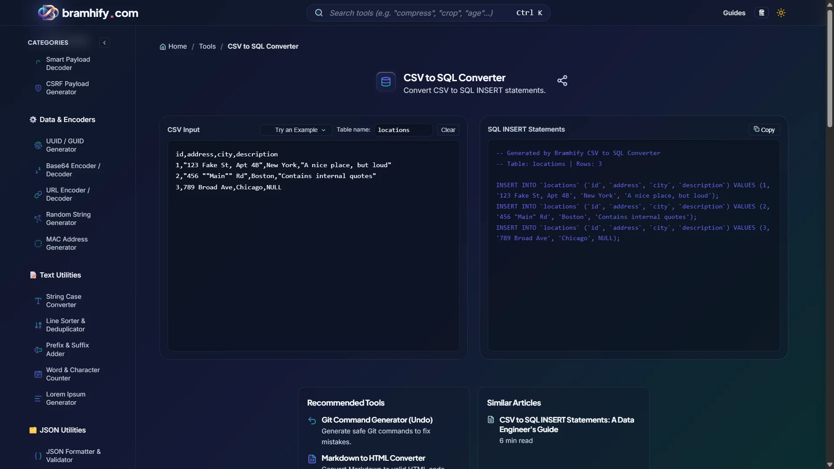Image resolution: width=834 pixels, height=469 pixels.
Task: Click the Git Command Generator undo icon
Action: tap(312, 420)
